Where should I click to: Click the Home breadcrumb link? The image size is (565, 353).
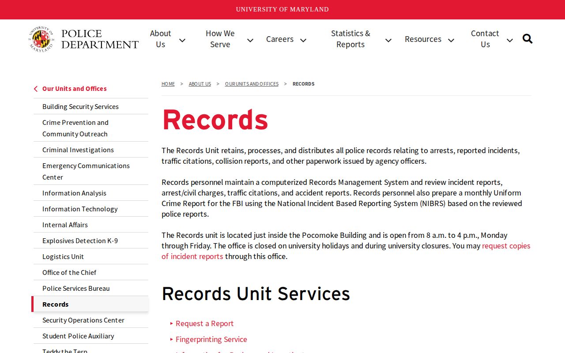(x=168, y=84)
